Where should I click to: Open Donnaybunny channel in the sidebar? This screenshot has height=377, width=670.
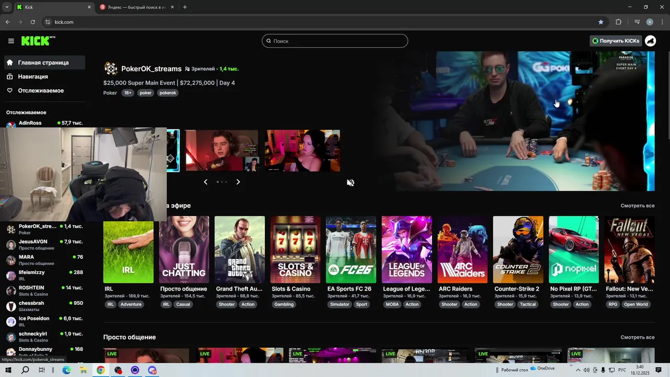point(44,352)
